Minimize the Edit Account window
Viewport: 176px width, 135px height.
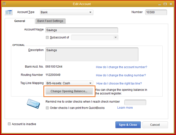point(159,4)
